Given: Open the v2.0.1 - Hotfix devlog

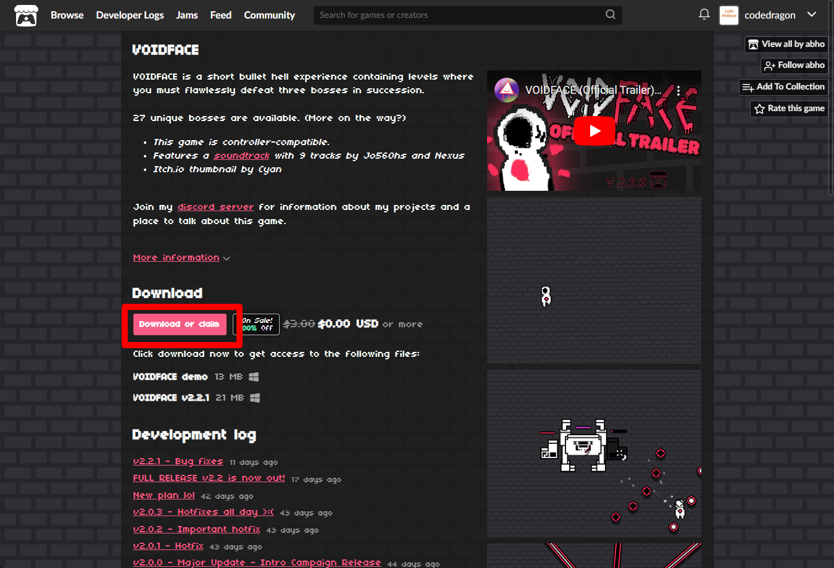Looking at the screenshot, I should 168,546.
